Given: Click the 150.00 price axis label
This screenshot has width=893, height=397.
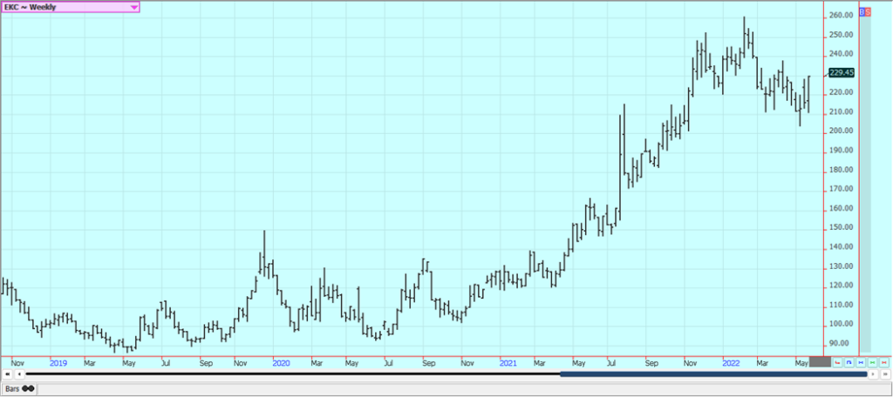Looking at the screenshot, I should (x=842, y=227).
